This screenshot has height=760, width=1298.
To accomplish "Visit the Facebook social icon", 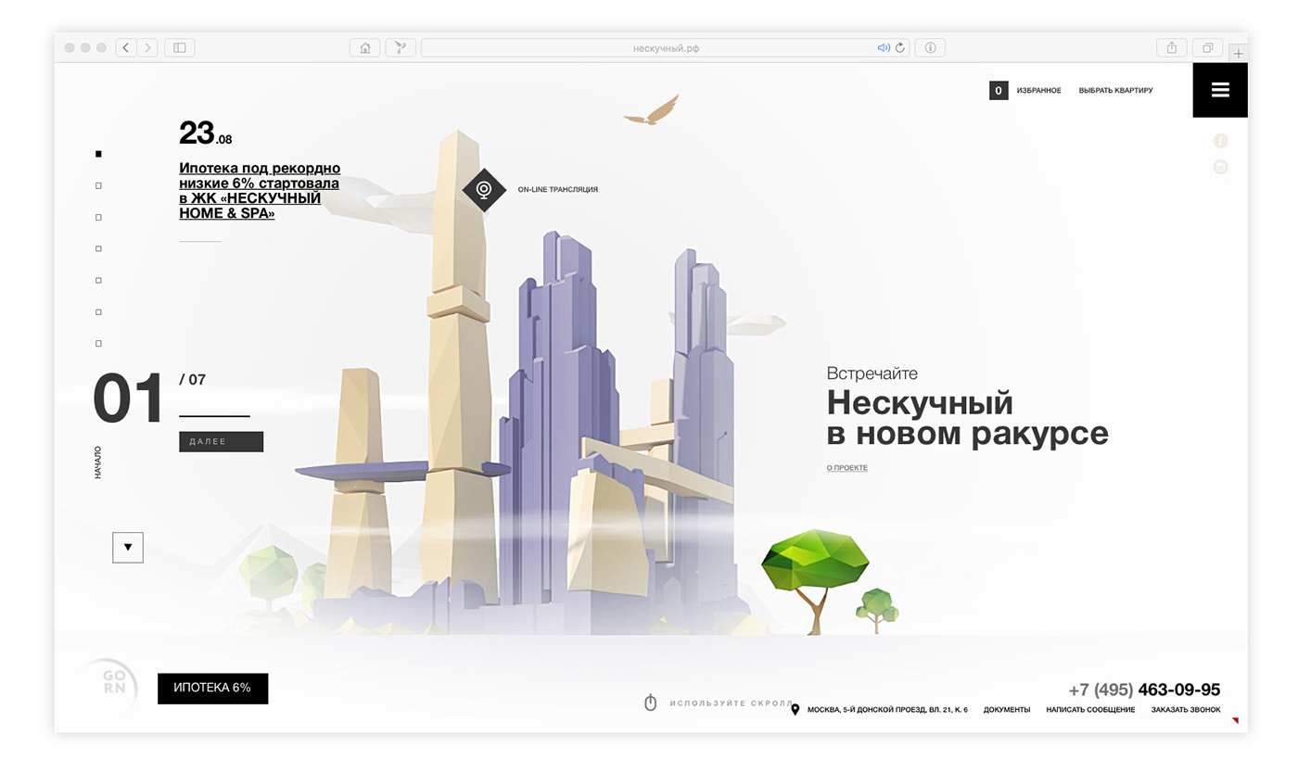I will [x=1220, y=141].
